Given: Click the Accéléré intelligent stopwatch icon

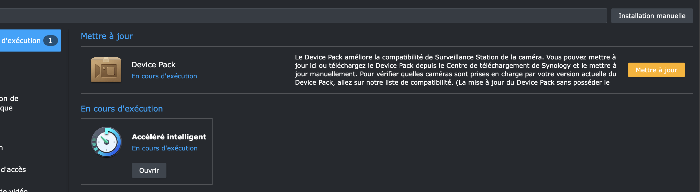Looking at the screenshot, I should [106, 142].
